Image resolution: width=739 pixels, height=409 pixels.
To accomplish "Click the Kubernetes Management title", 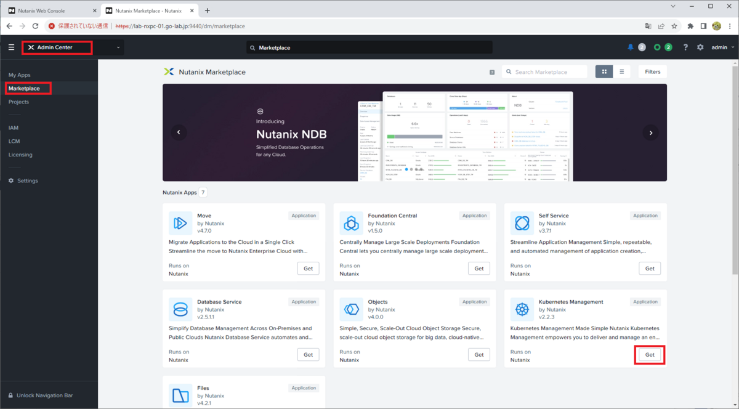I will 571,302.
